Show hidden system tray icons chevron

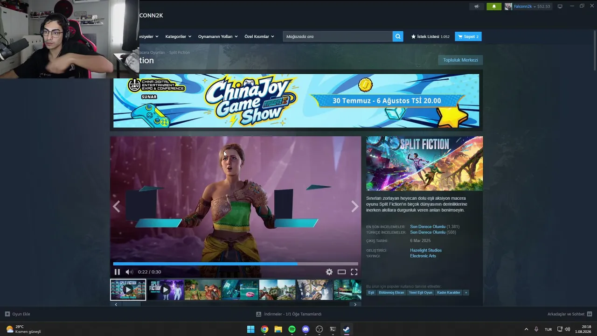pos(526,329)
